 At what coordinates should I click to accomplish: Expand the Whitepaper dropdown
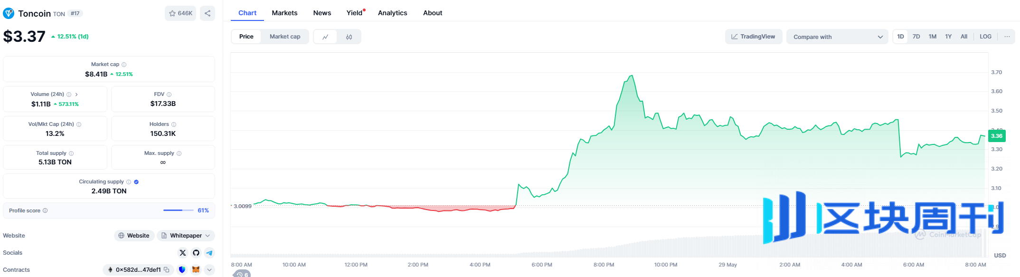coord(186,236)
